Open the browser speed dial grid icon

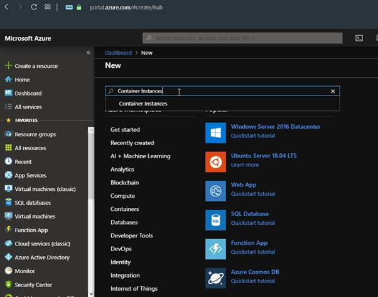click(48, 7)
